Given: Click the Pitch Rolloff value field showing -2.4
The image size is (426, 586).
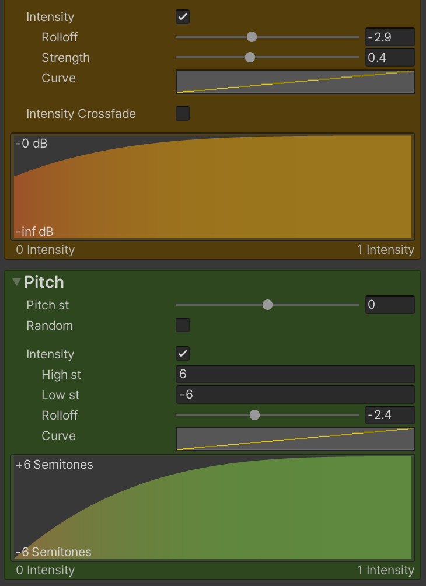Looking at the screenshot, I should click(x=390, y=415).
